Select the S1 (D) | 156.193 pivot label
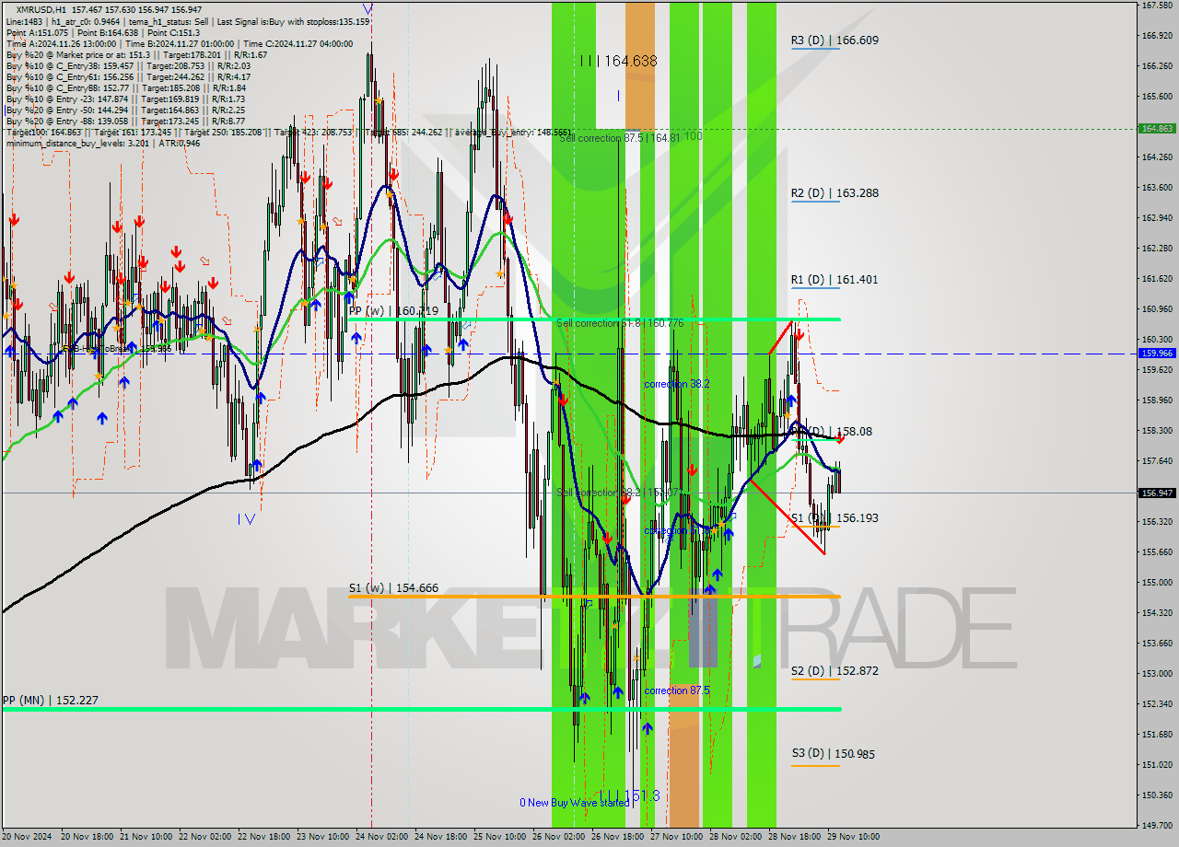Screen dimensions: 1179x847 [x=835, y=518]
